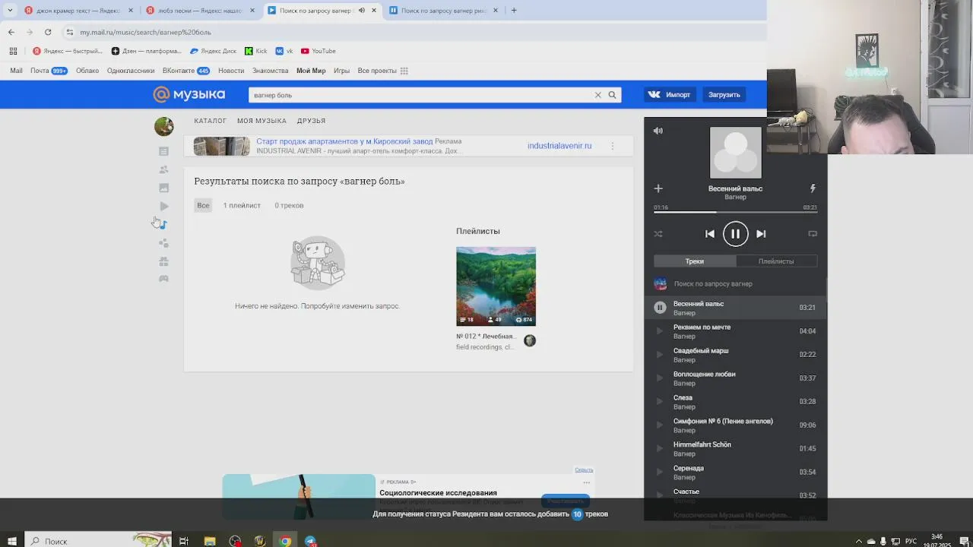Click the album cover in the player
The height and width of the screenshot is (547, 973).
pos(735,153)
